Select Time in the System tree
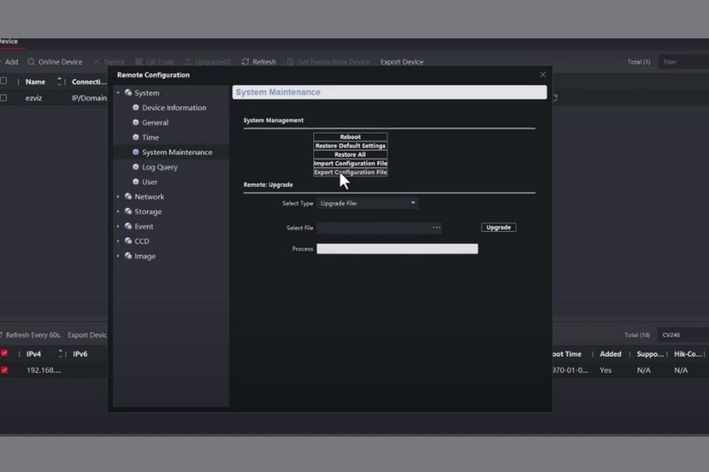 click(150, 137)
